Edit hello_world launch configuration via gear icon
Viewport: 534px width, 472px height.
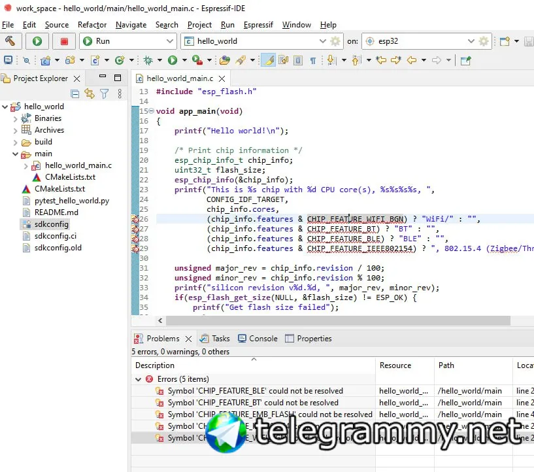[x=335, y=41]
